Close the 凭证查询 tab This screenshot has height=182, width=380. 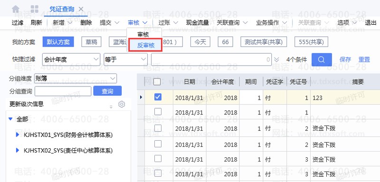[x=81, y=9]
